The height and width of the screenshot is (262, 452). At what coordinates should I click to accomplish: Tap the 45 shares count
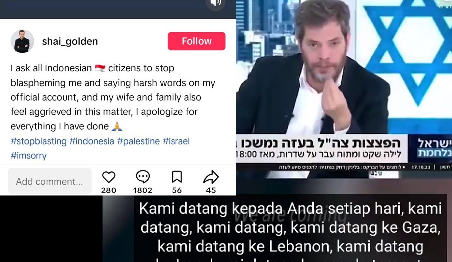coord(211,190)
